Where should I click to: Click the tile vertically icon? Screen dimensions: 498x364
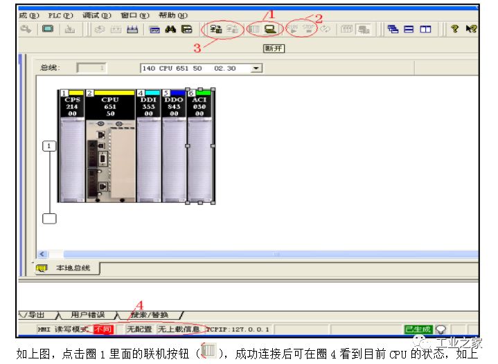point(425,30)
